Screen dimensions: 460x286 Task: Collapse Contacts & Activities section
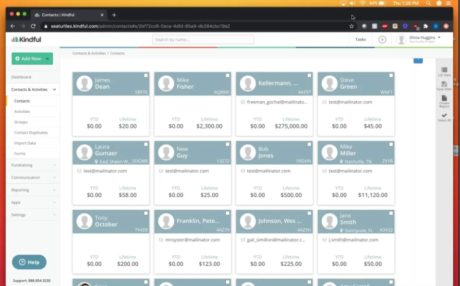[54, 89]
